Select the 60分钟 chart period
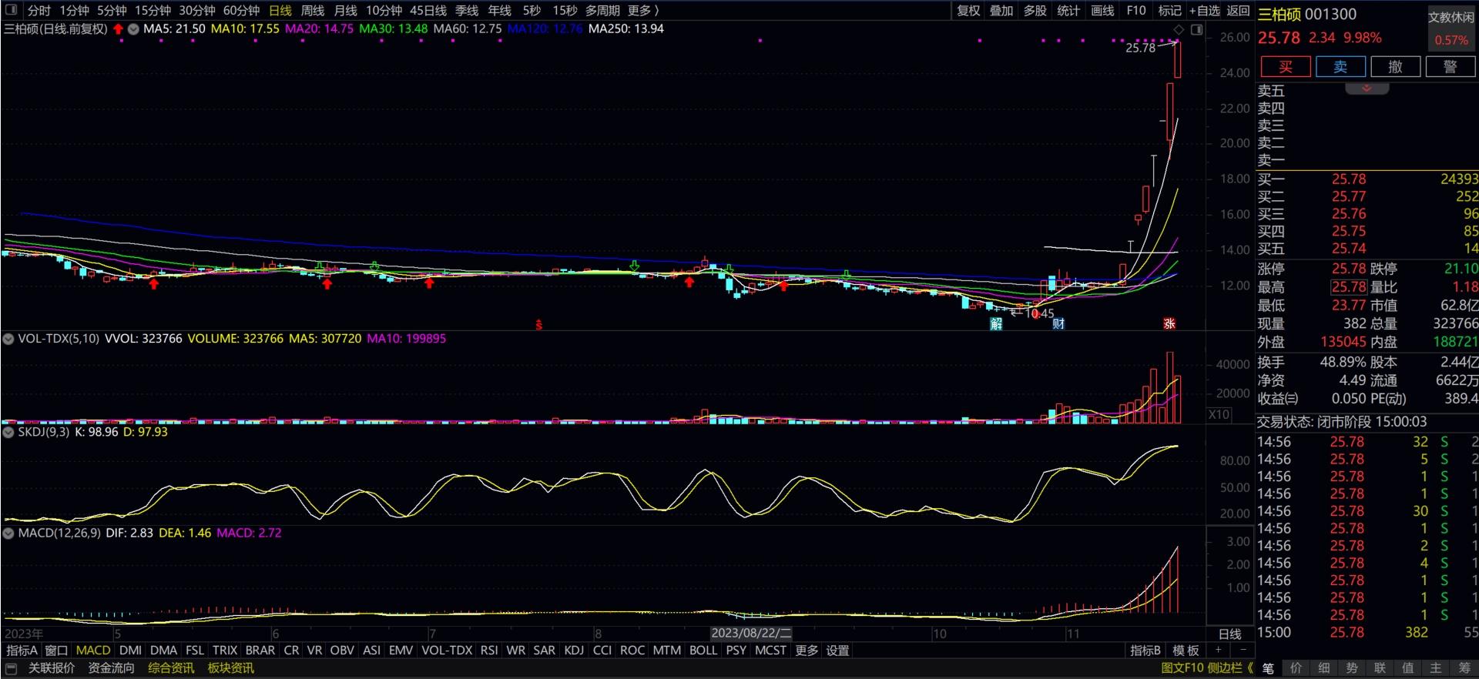This screenshot has width=1479, height=679. 241,11
